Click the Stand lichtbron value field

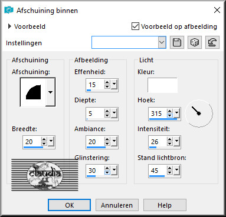tap(158, 171)
